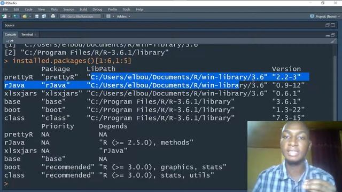Viewport: 342px width, 192px height.
Task: Open the Project (None) menu
Action: [x=328, y=17]
